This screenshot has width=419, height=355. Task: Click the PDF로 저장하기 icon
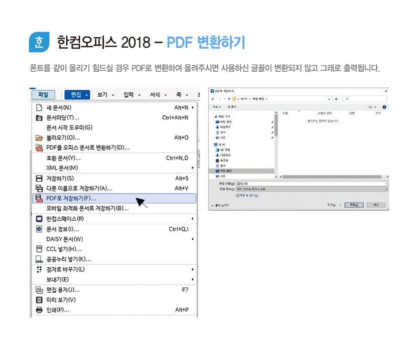[39, 199]
